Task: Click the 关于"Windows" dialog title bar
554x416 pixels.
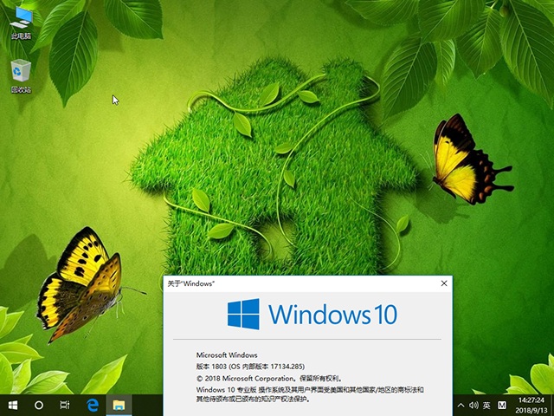Action: coord(300,283)
